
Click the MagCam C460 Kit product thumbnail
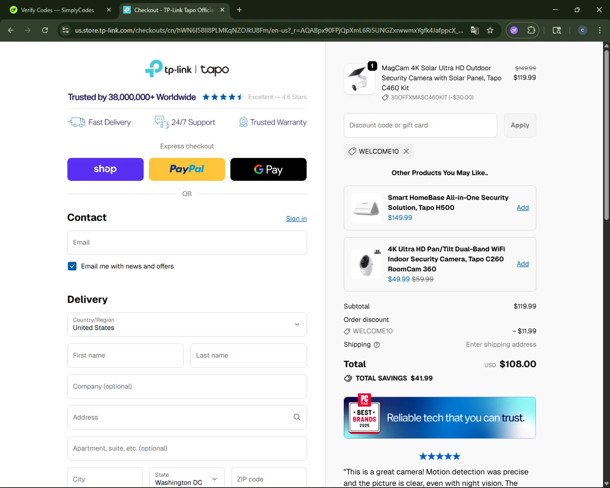[x=359, y=78]
